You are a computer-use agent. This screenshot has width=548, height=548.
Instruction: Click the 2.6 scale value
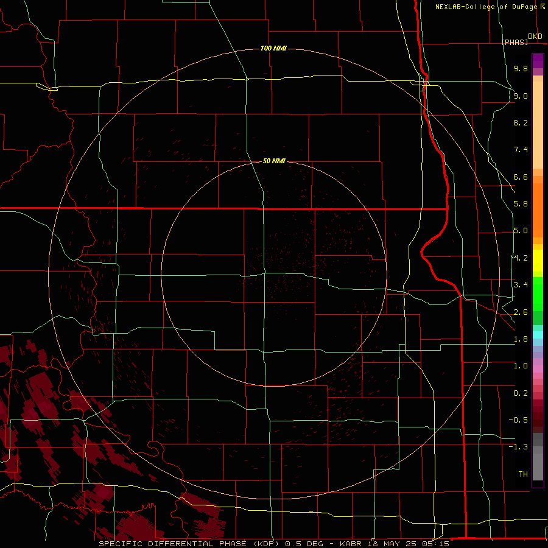[521, 312]
